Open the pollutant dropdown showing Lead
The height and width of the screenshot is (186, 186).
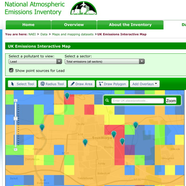click(x=35, y=61)
